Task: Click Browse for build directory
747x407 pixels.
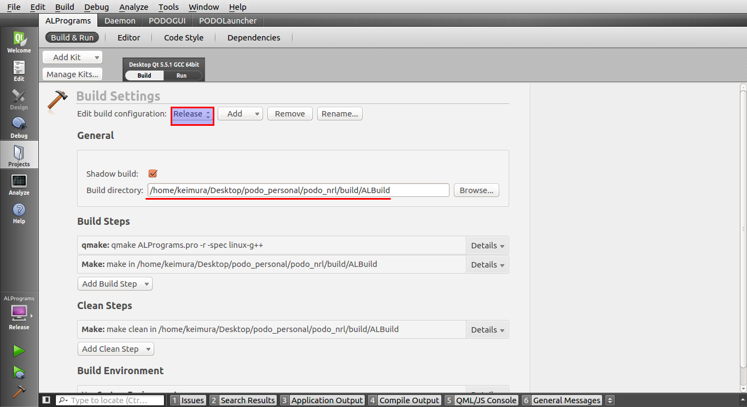Action: (476, 190)
